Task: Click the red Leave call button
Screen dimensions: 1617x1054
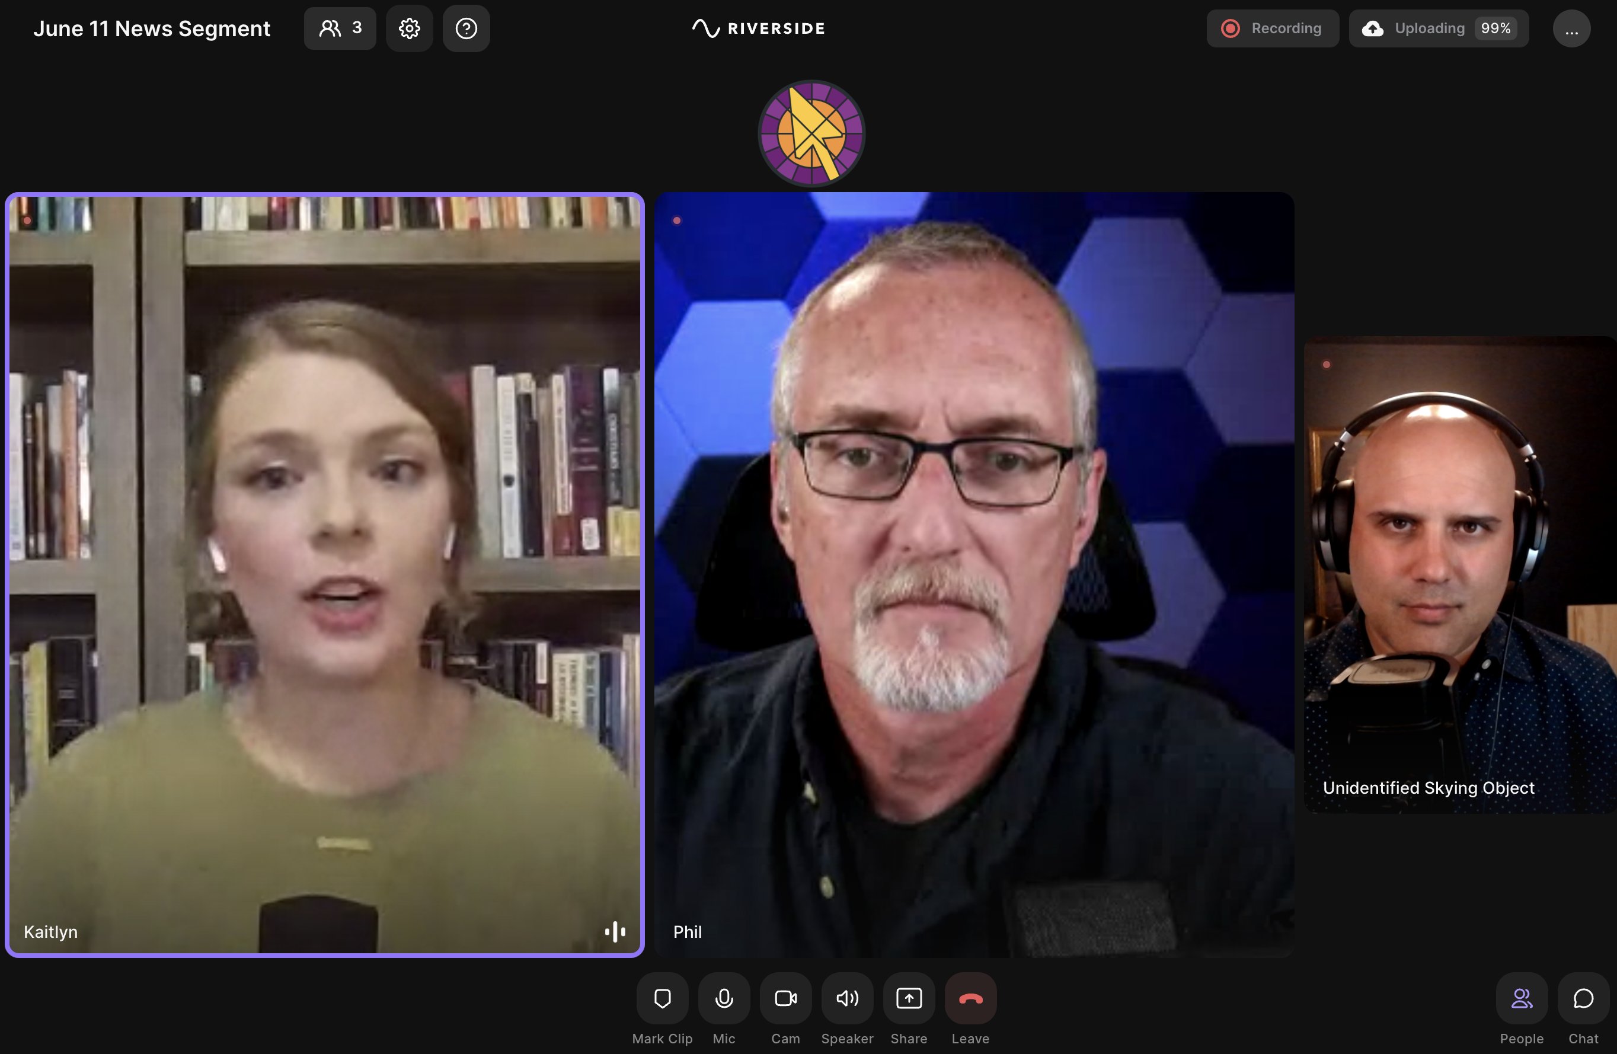Action: 970,998
